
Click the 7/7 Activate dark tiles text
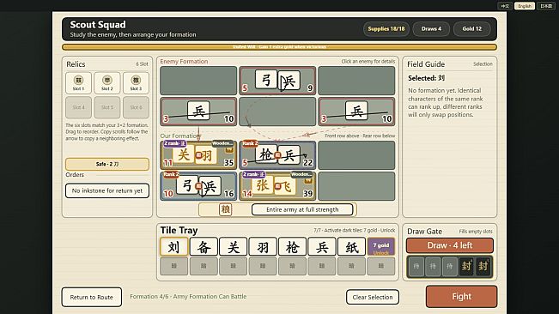coord(354,230)
